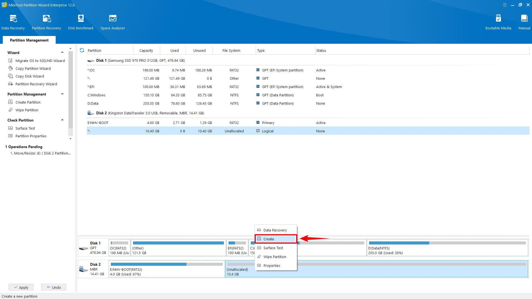The height and width of the screenshot is (299, 532).
Task: Click the Copy Partition Wizard icon
Action: [11, 68]
